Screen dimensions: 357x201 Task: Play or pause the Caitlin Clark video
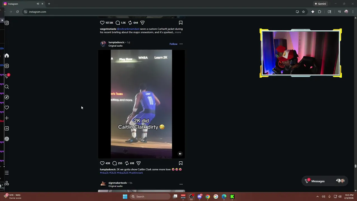click(x=141, y=104)
